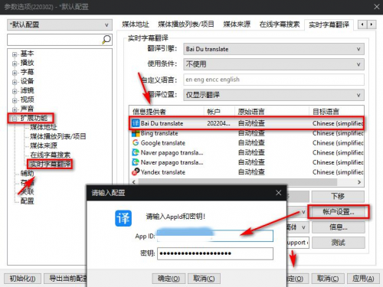Click the dialog's 取消(C) button
The image size is (383, 287).
pos(204,279)
